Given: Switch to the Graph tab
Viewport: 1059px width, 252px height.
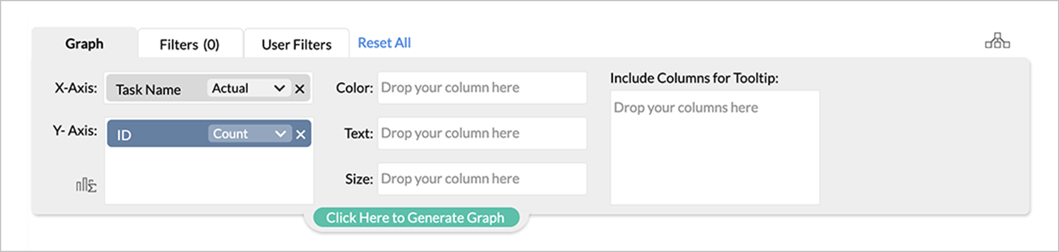Looking at the screenshot, I should tap(84, 44).
